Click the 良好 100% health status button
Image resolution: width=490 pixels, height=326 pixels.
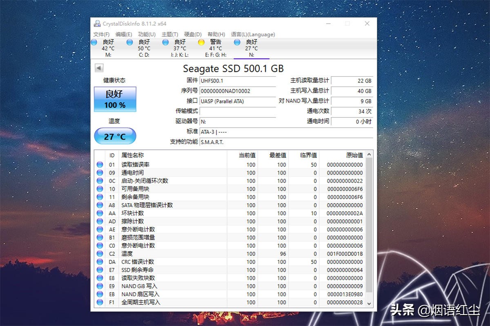(115, 99)
